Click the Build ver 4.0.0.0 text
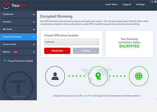The height and width of the screenshot is (112, 157). coord(18,97)
